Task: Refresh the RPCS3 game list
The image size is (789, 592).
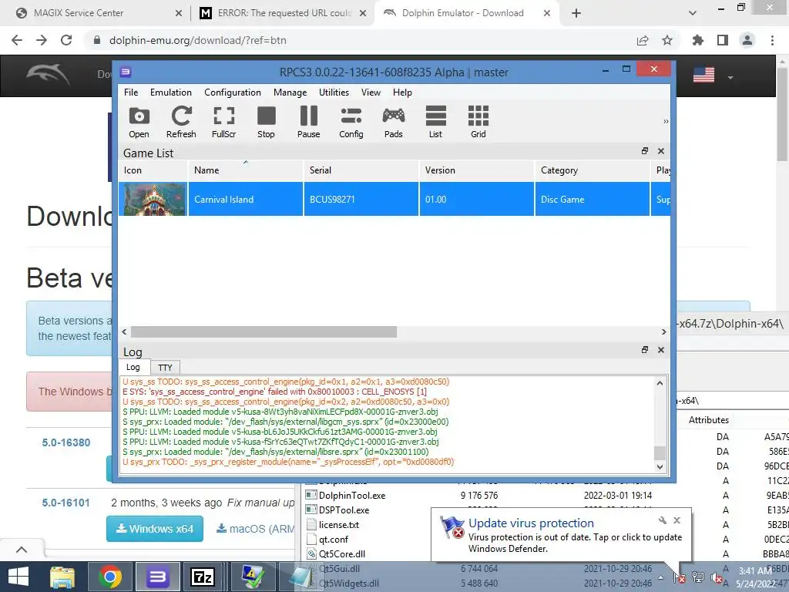Action: pyautogui.click(x=181, y=122)
